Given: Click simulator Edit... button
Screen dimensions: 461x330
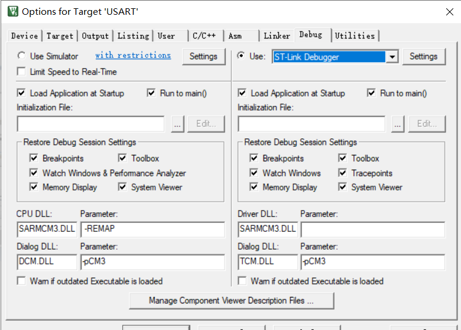Looking at the screenshot, I should pos(206,124).
